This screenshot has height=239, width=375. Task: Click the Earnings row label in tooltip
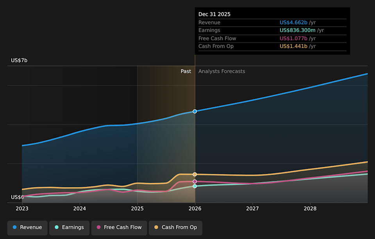(x=209, y=30)
